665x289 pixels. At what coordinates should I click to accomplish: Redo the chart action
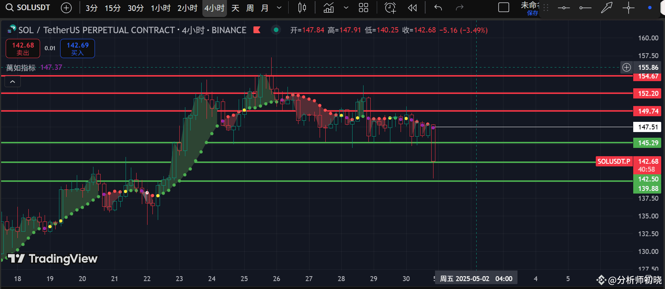point(460,8)
